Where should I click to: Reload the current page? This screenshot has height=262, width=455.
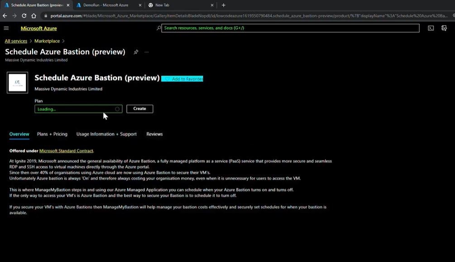click(24, 16)
